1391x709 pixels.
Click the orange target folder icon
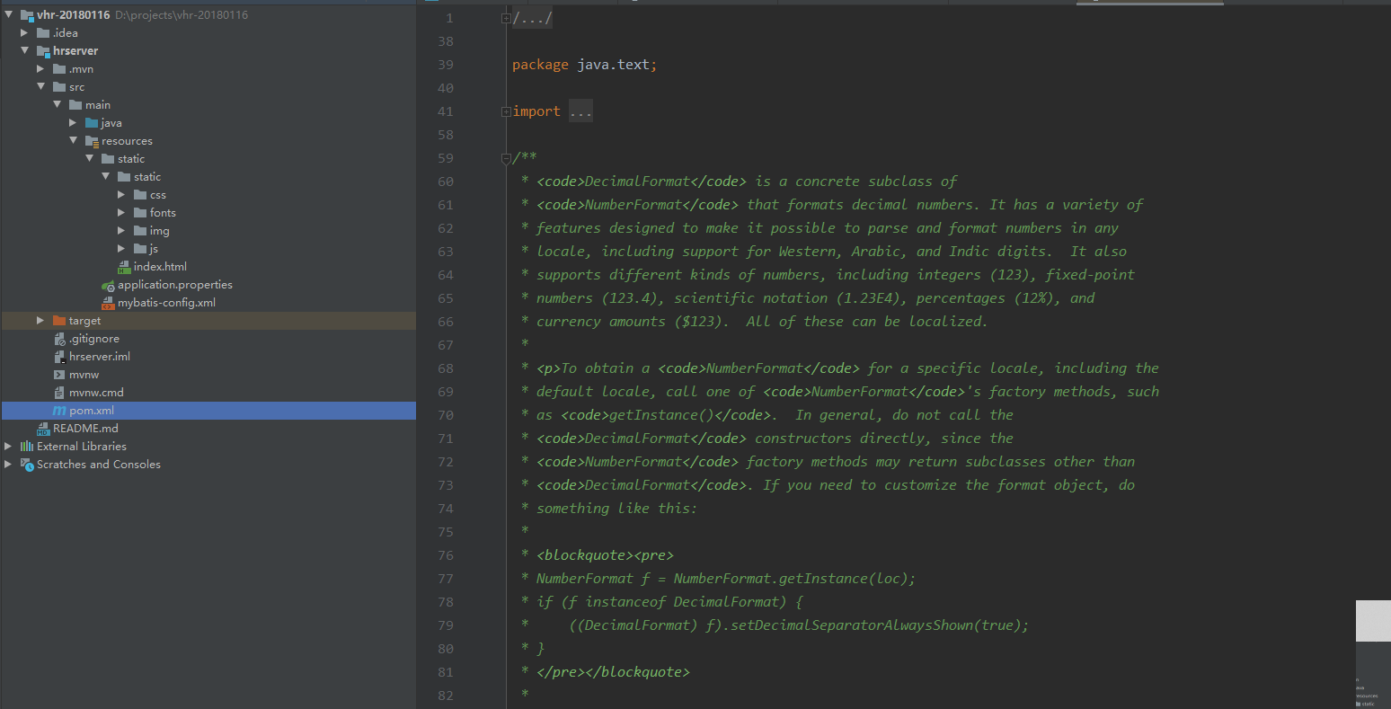point(59,321)
